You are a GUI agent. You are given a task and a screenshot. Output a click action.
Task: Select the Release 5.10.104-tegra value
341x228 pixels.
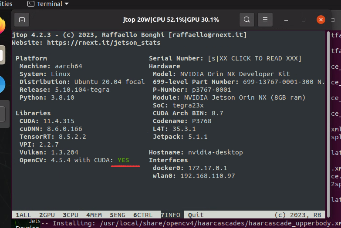click(82, 90)
